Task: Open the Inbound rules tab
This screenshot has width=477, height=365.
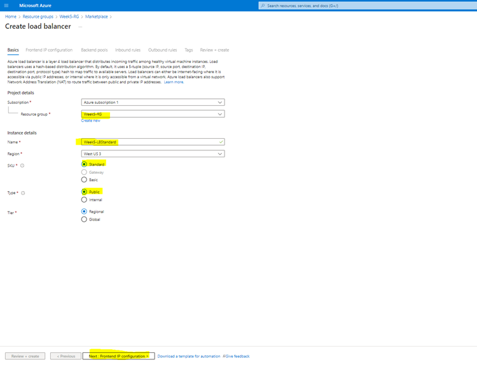Action: point(128,50)
